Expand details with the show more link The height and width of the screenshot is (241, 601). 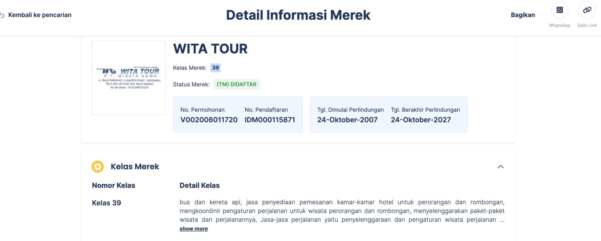193,229
